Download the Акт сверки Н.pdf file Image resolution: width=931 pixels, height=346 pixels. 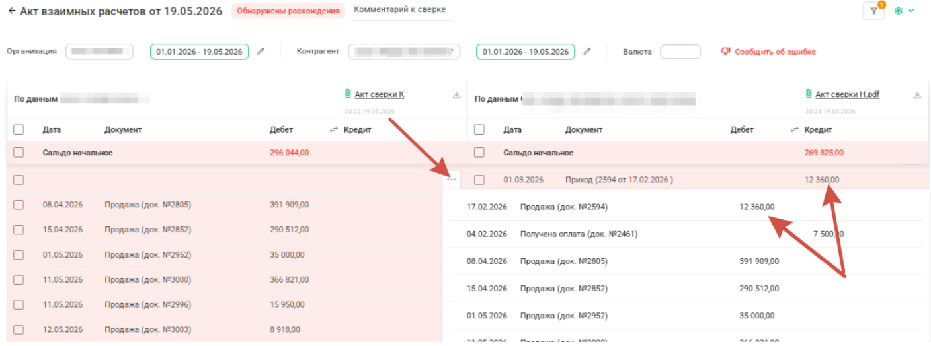(x=917, y=95)
